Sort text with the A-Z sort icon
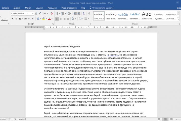Image resolution: width=181 pixels, height=121 pixels. (84, 14)
